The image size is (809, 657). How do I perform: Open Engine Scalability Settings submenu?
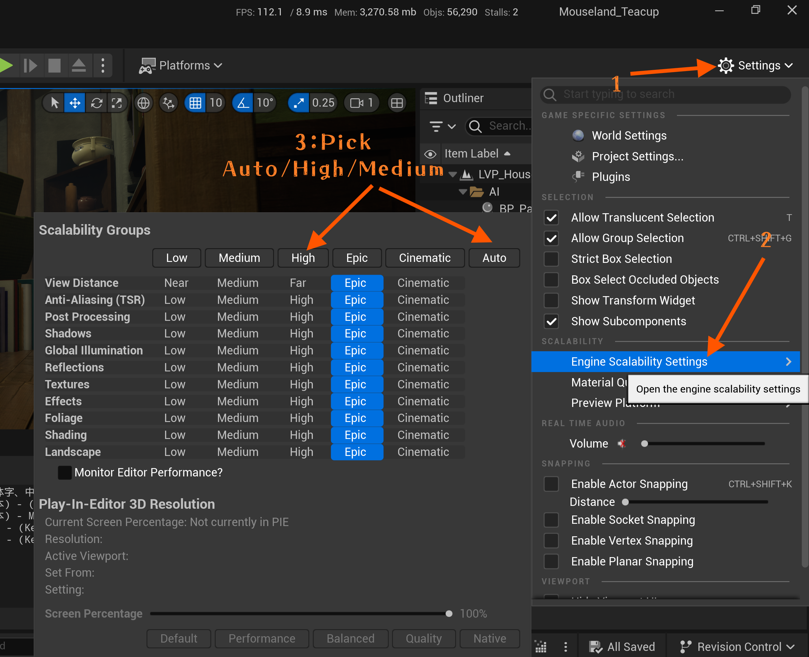pyautogui.click(x=665, y=362)
